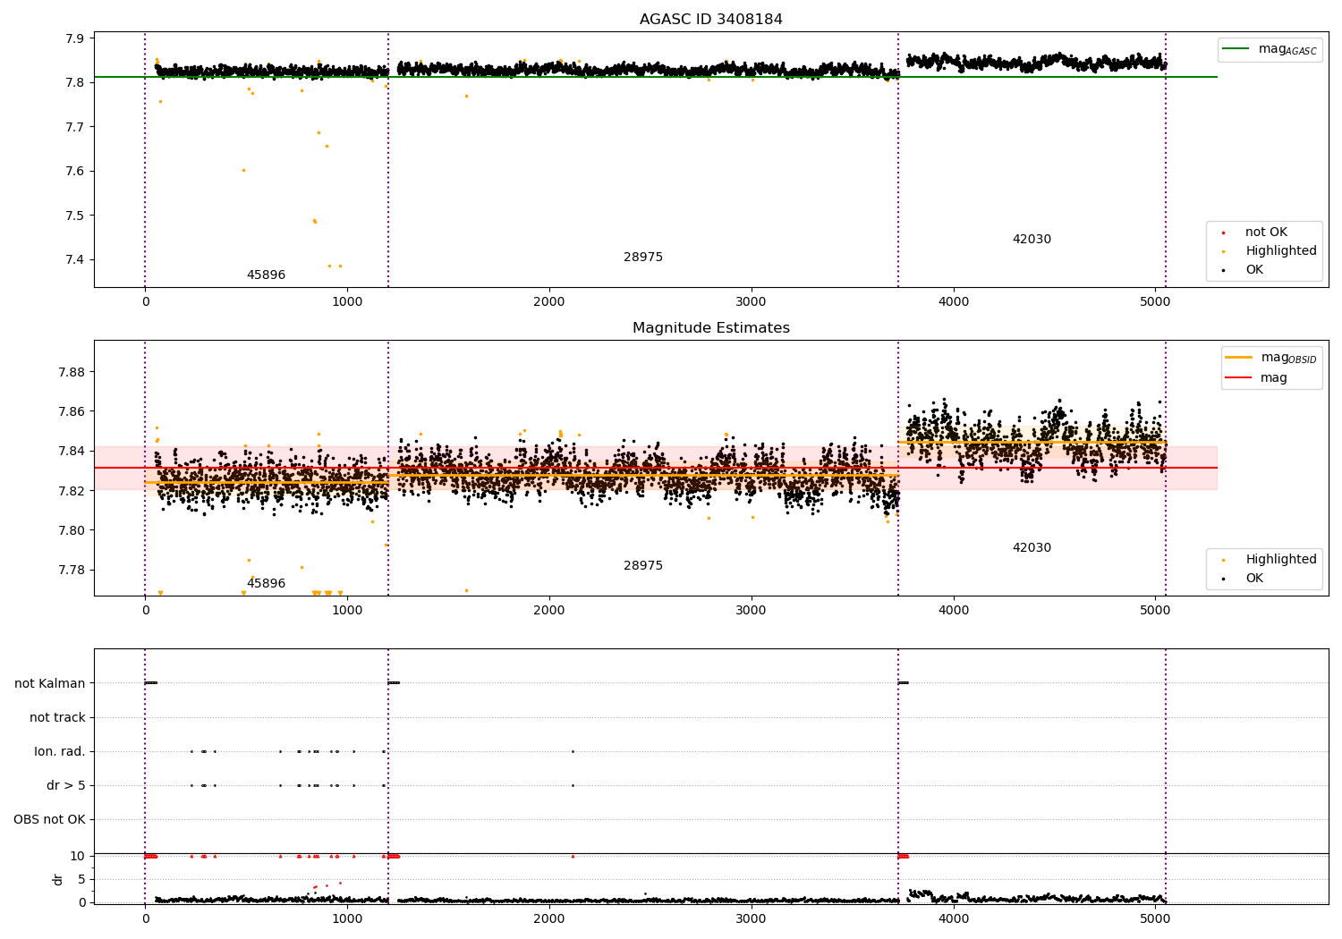This screenshot has height=939, width=1342.
Task: Click the 7.84 y-axis tick label
Action: 71,451
